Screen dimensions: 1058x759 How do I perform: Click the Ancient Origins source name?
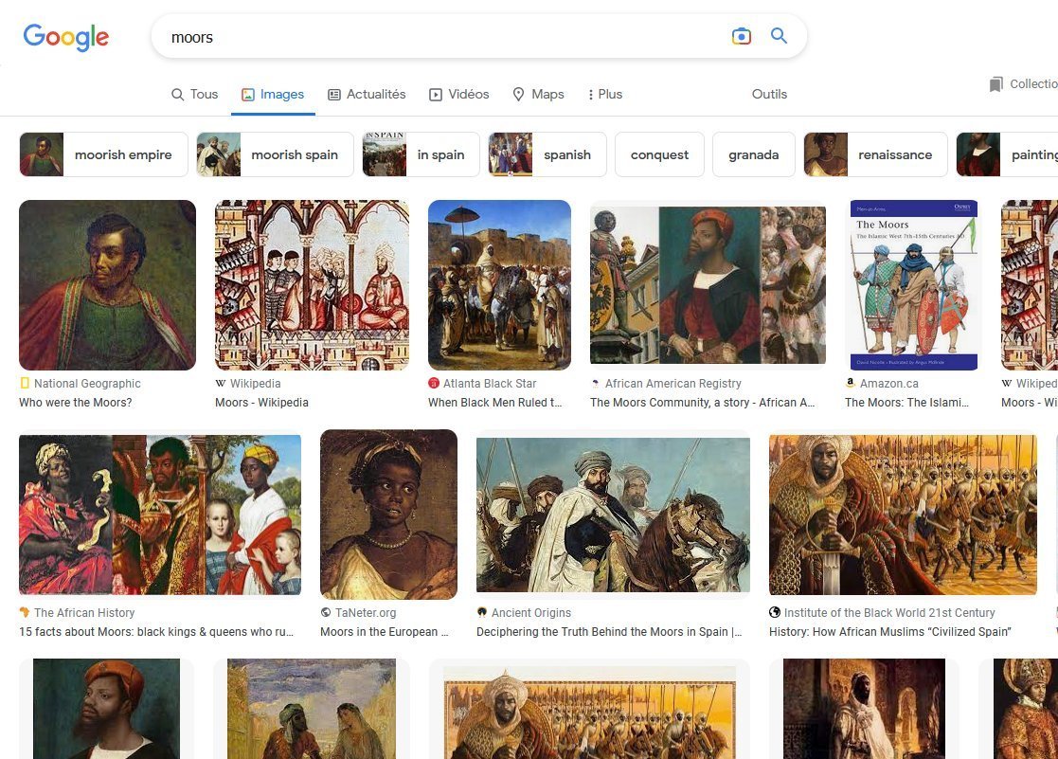pyautogui.click(x=531, y=612)
